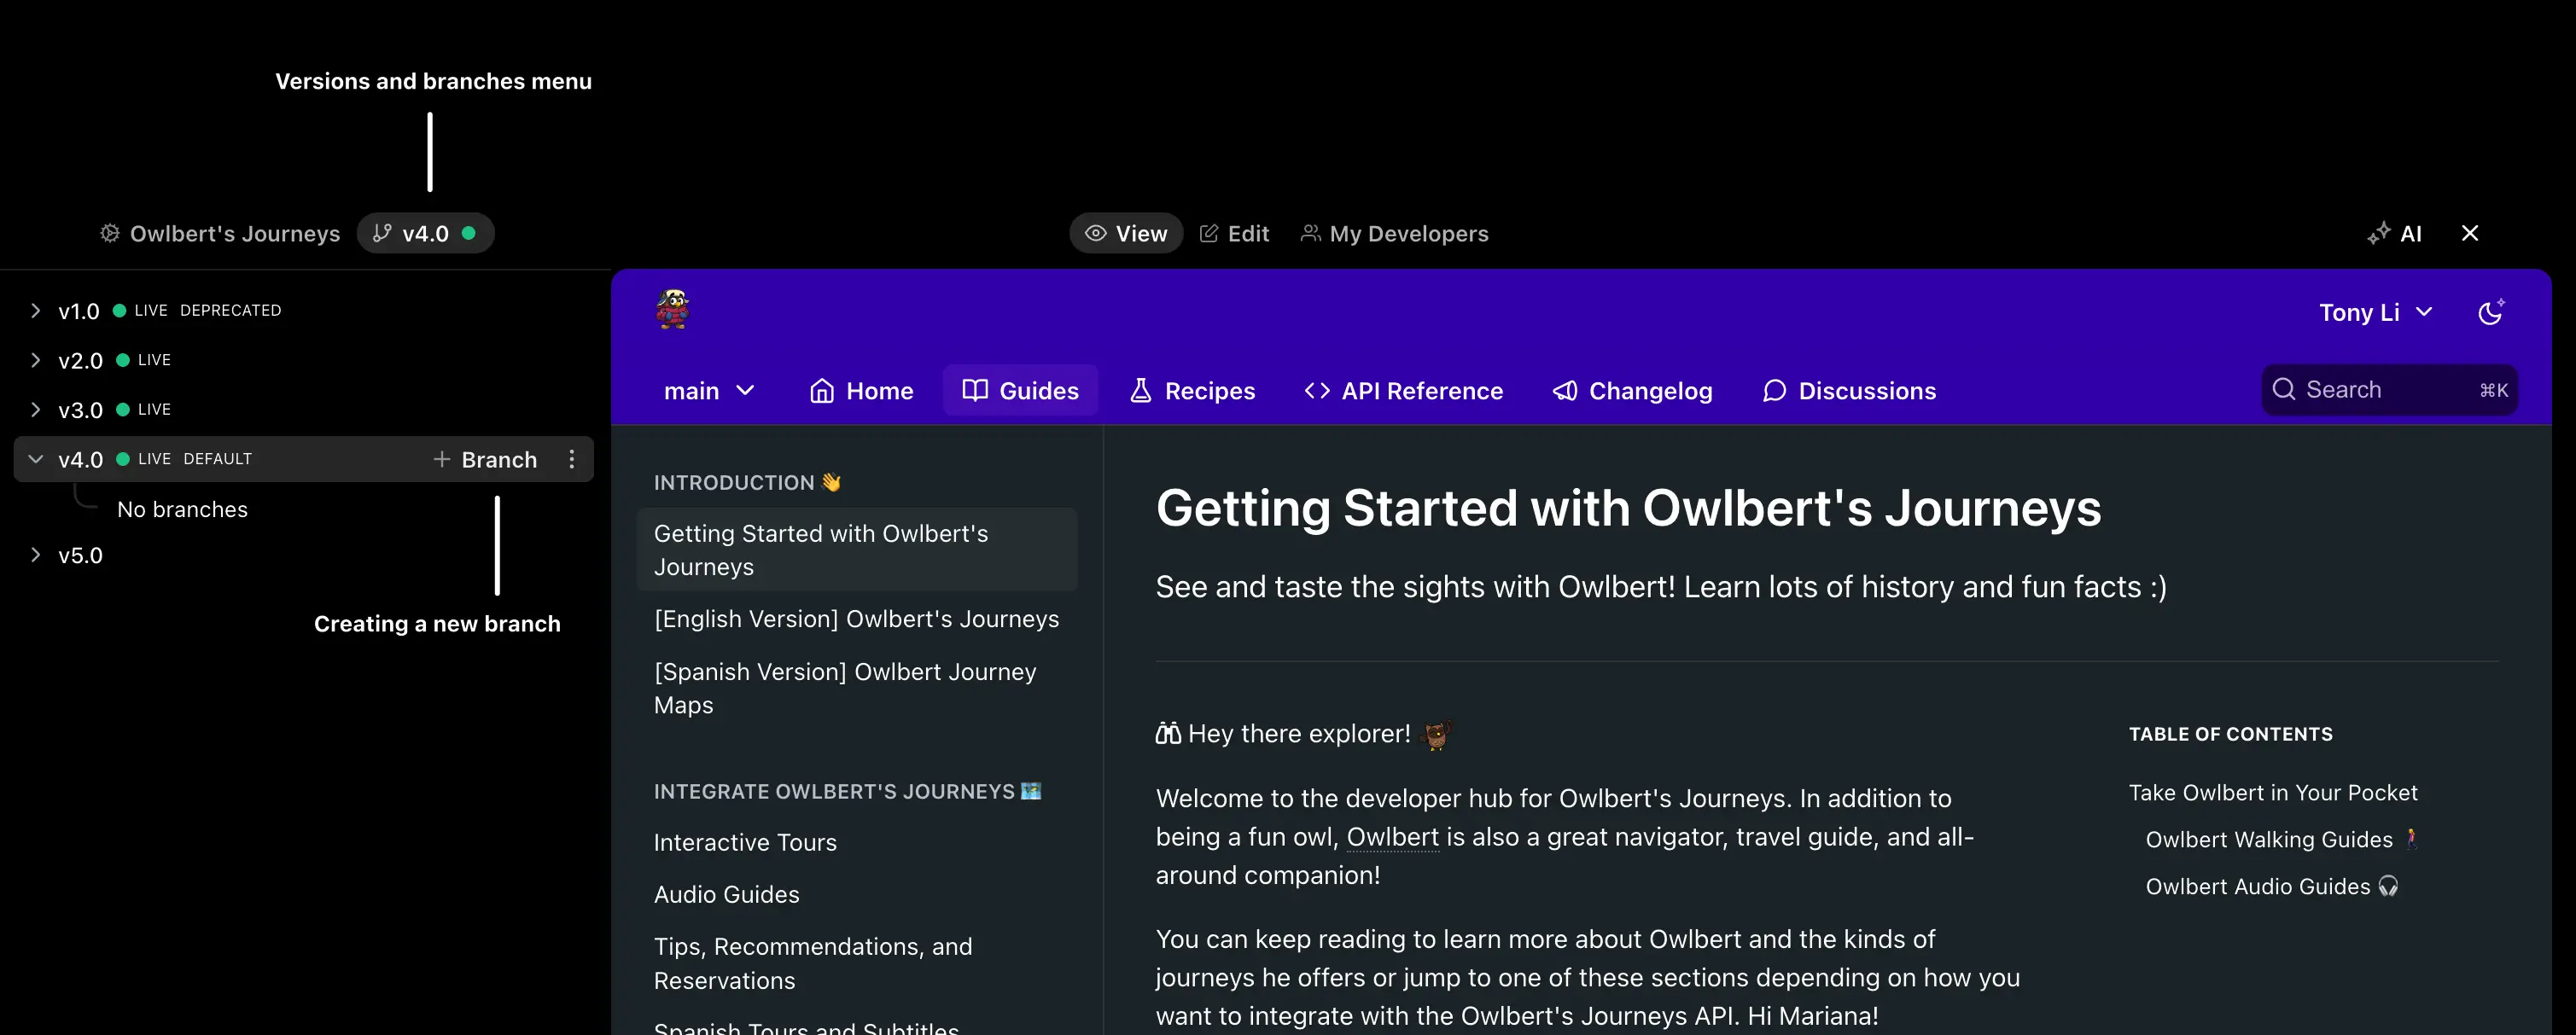Click the plus Branch button
The image size is (2576, 1035).
tap(485, 459)
